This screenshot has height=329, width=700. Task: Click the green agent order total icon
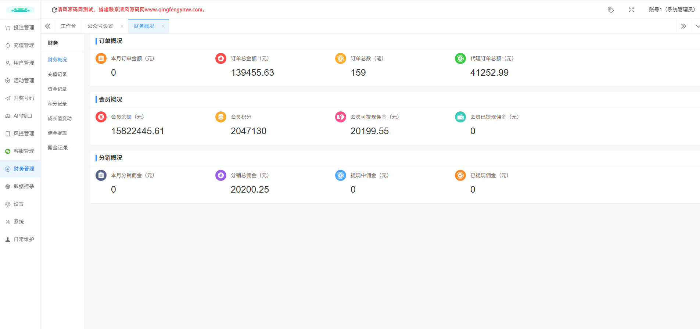click(x=460, y=58)
